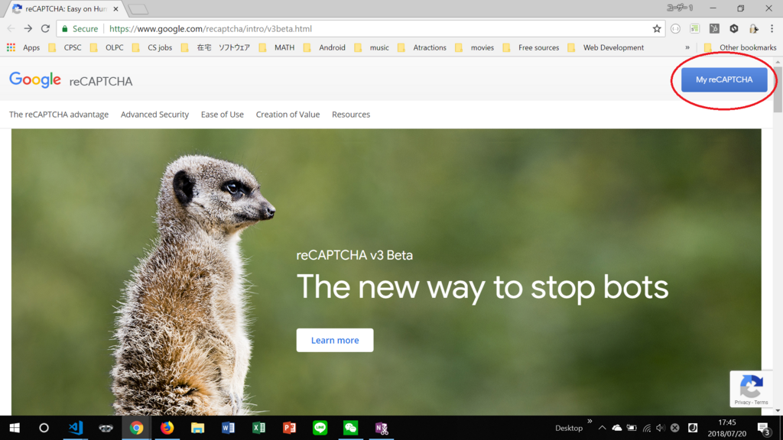Click the Apps grid bookmark icon
The image size is (783, 440).
click(x=11, y=47)
